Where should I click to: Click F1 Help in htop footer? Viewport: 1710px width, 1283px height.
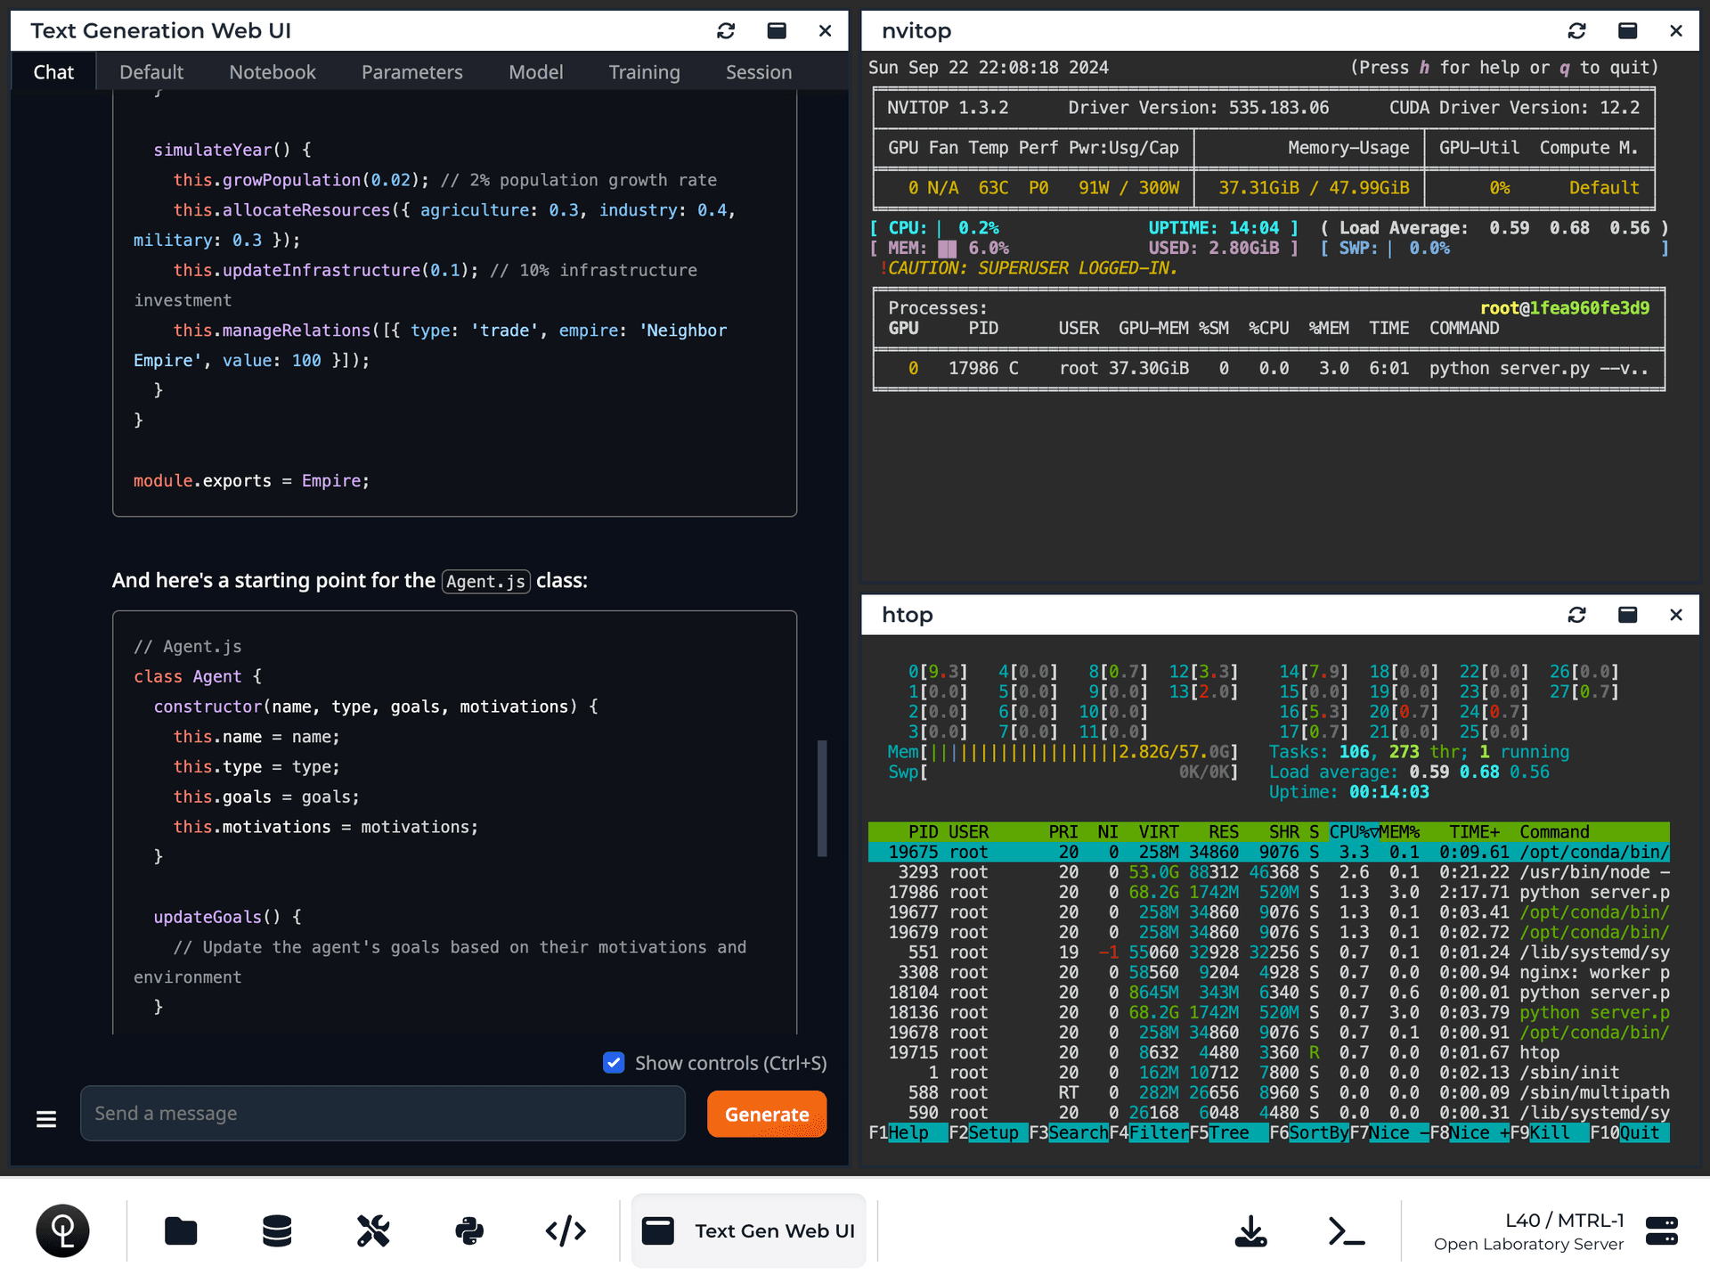tap(908, 1132)
